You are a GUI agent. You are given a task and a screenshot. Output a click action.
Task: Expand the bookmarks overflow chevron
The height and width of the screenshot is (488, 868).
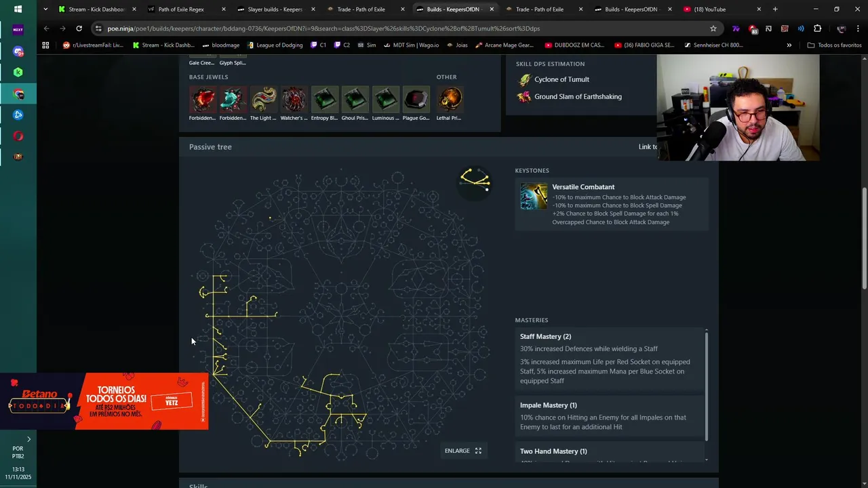789,45
